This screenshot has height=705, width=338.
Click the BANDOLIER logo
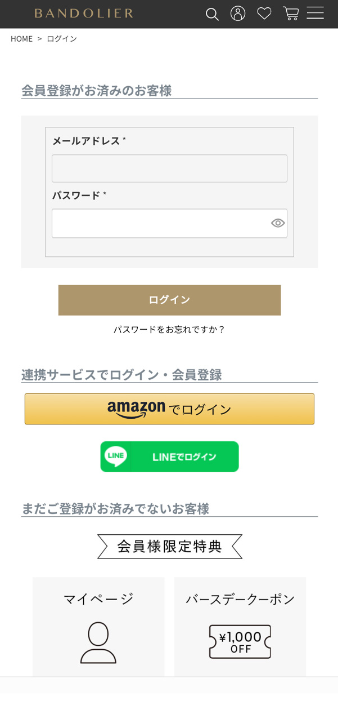click(84, 14)
